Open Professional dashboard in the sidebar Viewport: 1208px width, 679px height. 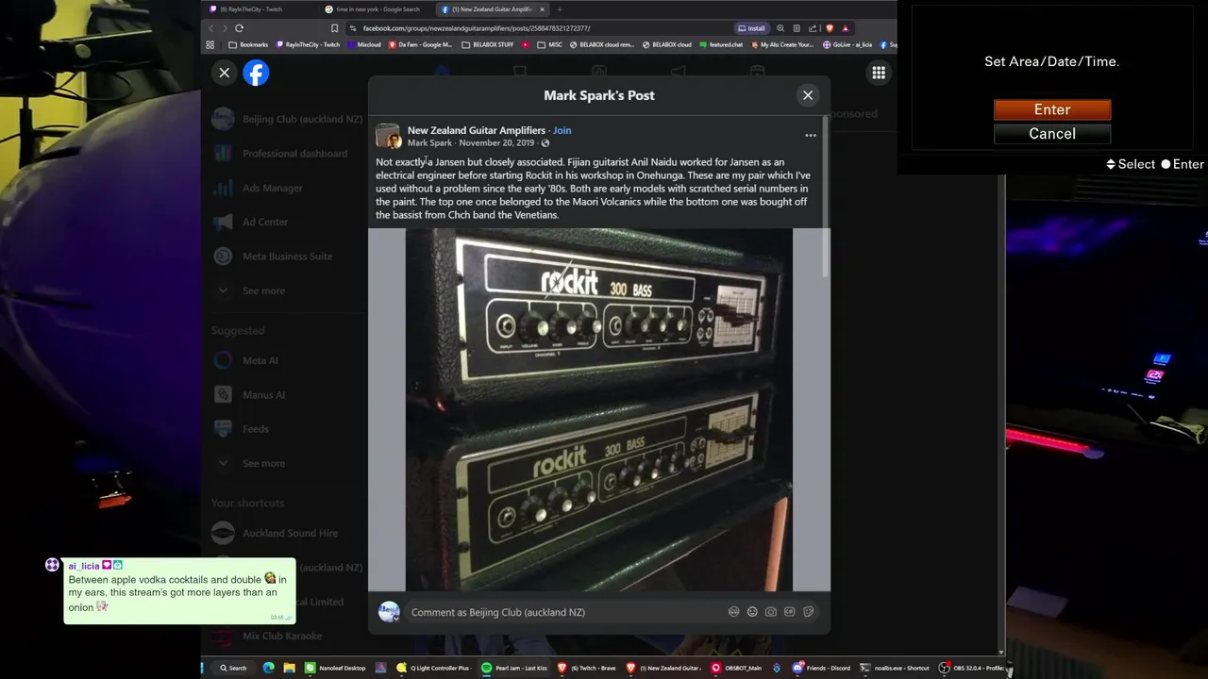[x=294, y=154]
